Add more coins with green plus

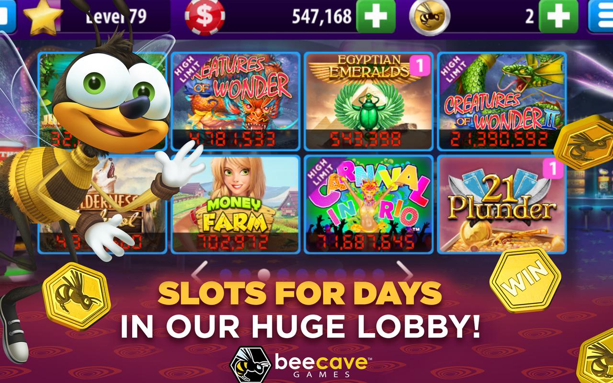(x=376, y=16)
